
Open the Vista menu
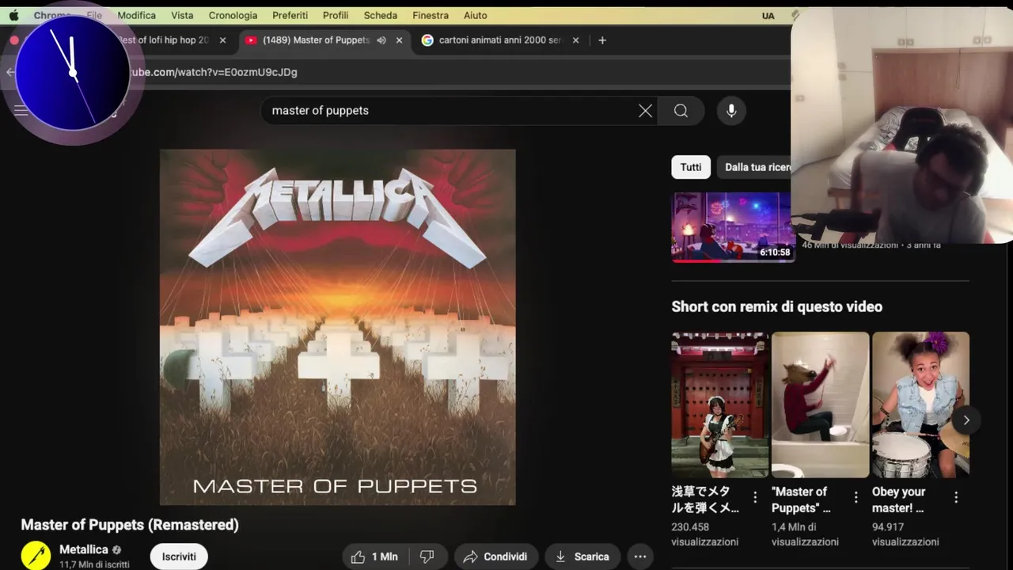(x=182, y=15)
